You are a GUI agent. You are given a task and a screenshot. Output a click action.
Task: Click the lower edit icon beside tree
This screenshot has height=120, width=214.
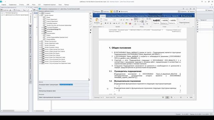pyautogui.click(x=91, y=27)
